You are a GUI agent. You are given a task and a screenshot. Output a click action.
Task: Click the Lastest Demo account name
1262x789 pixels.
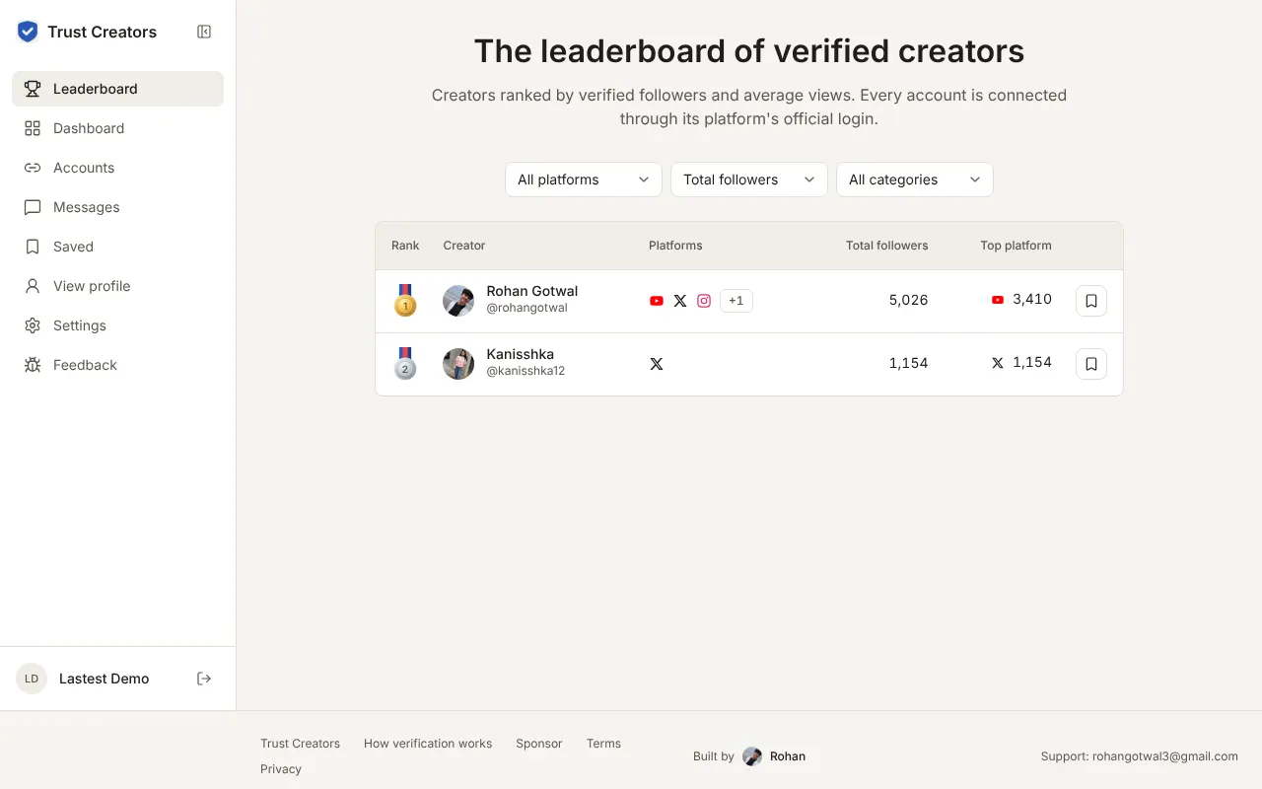point(105,679)
